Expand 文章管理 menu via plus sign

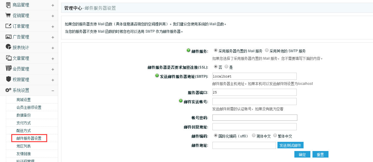pyautogui.click(x=53, y=59)
